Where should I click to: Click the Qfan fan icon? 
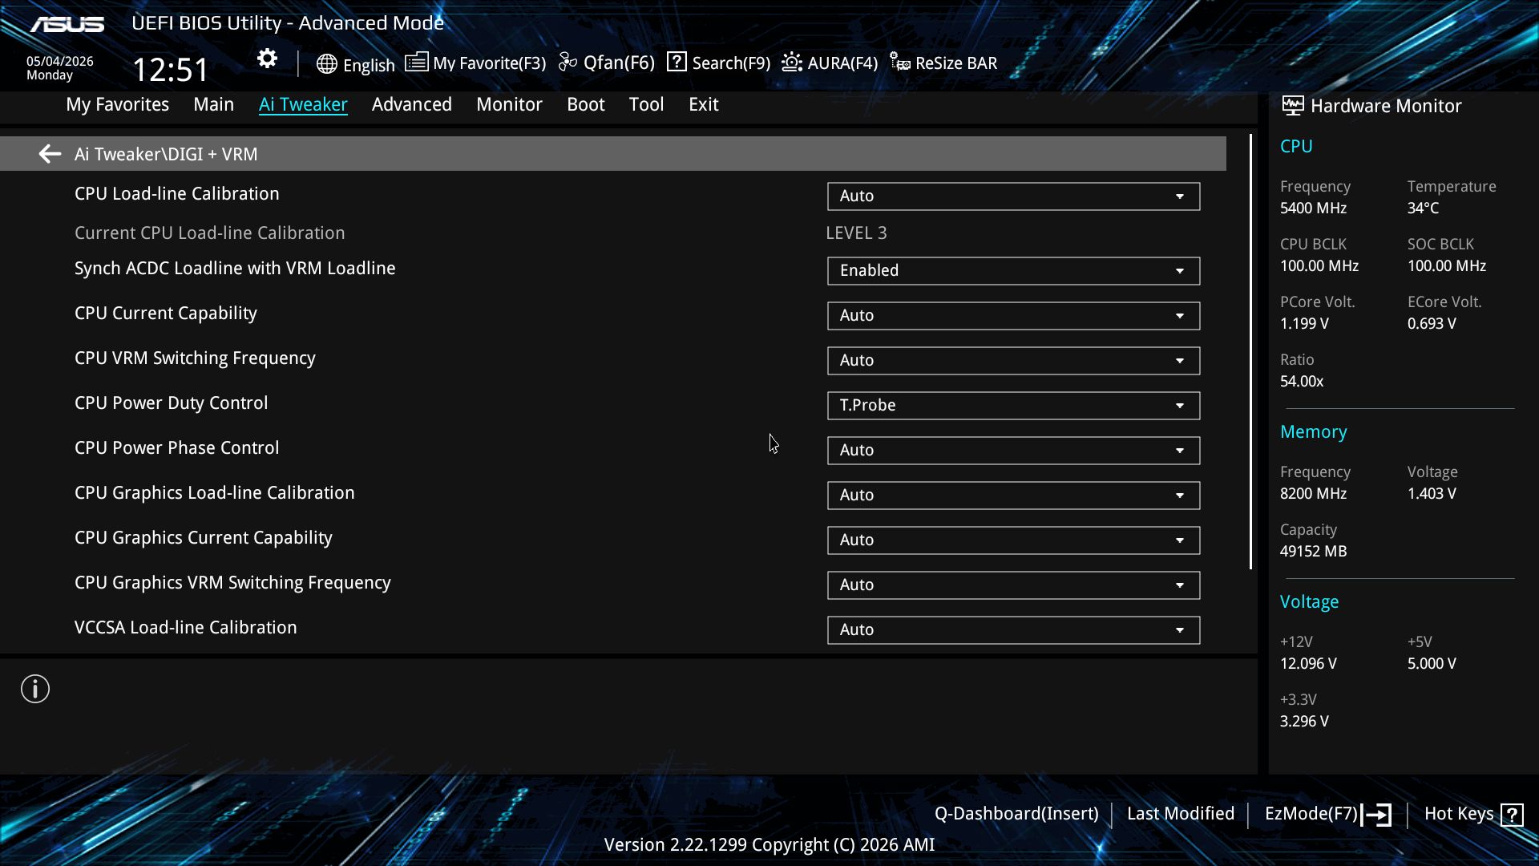pyautogui.click(x=568, y=62)
